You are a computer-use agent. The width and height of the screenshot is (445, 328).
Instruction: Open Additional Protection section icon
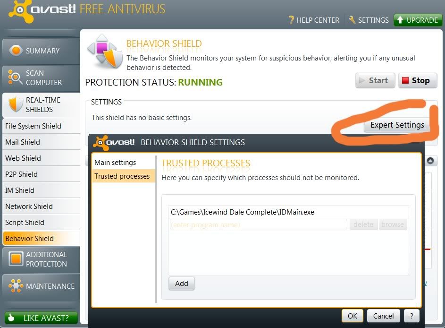(16, 259)
